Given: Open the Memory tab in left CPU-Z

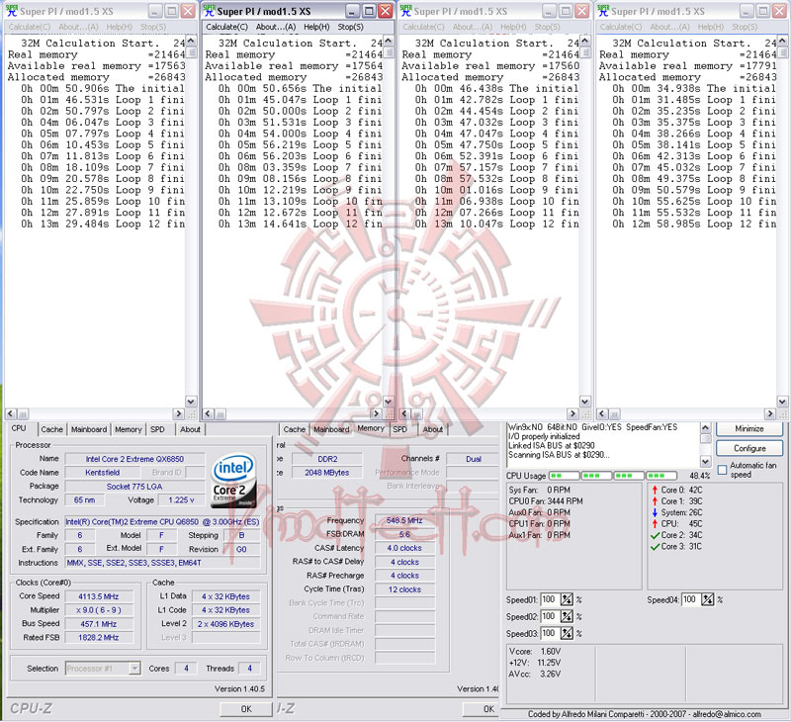Looking at the screenshot, I should tap(129, 429).
